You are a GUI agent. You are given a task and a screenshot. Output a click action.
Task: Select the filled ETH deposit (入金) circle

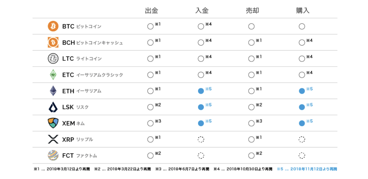pos(201,91)
